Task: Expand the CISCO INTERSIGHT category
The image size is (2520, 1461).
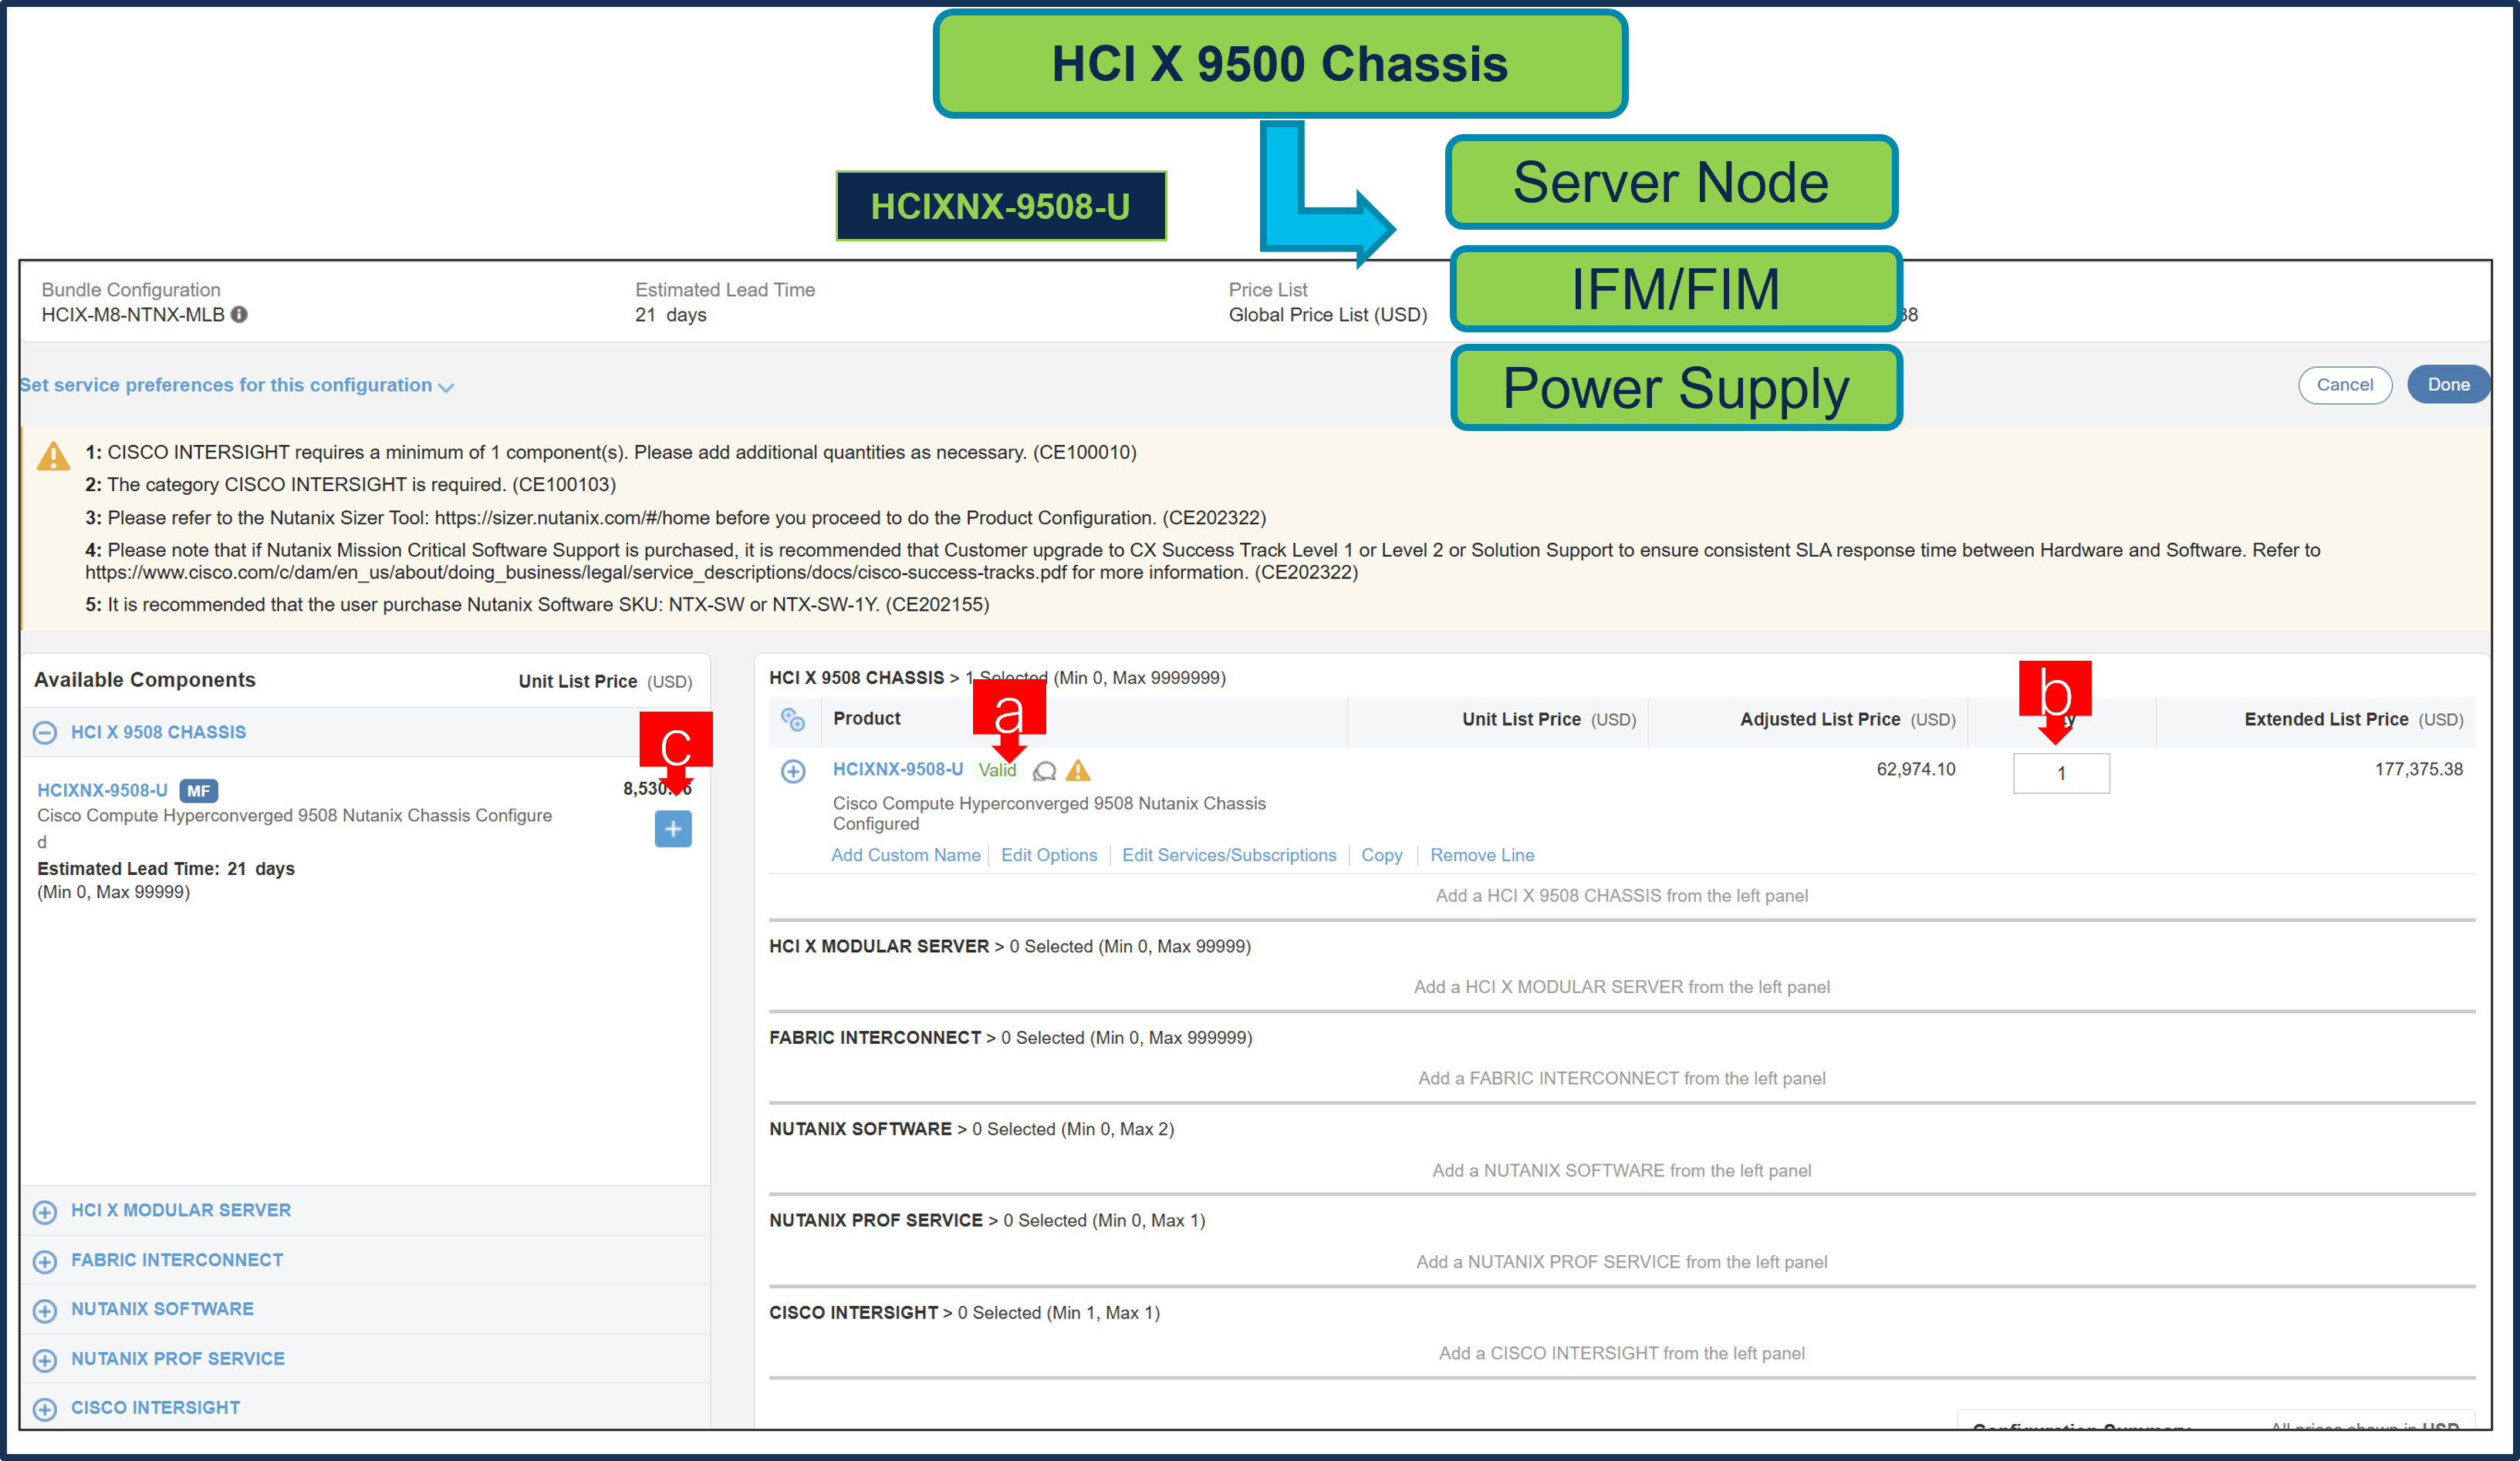Action: coord(45,1408)
